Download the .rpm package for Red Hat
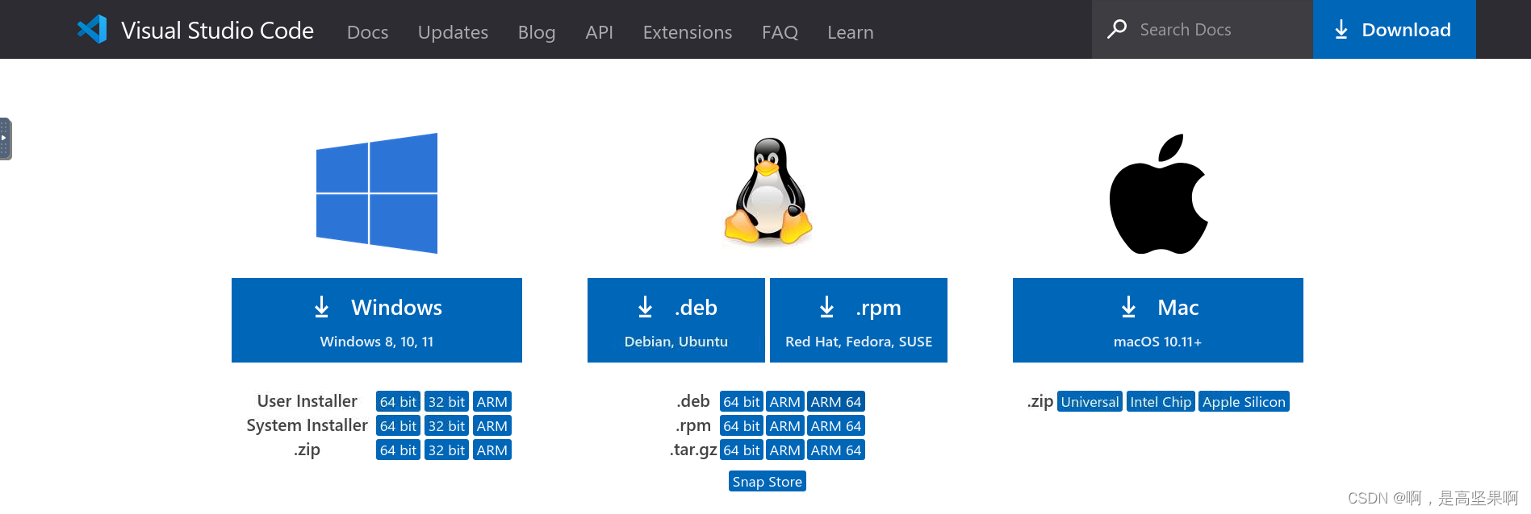1531x514 pixels. 859,320
